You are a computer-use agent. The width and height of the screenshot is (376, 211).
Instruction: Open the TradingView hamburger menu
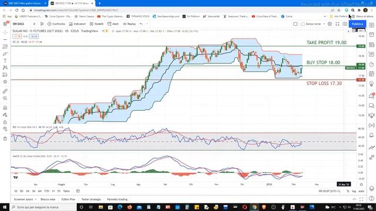coord(5,24)
